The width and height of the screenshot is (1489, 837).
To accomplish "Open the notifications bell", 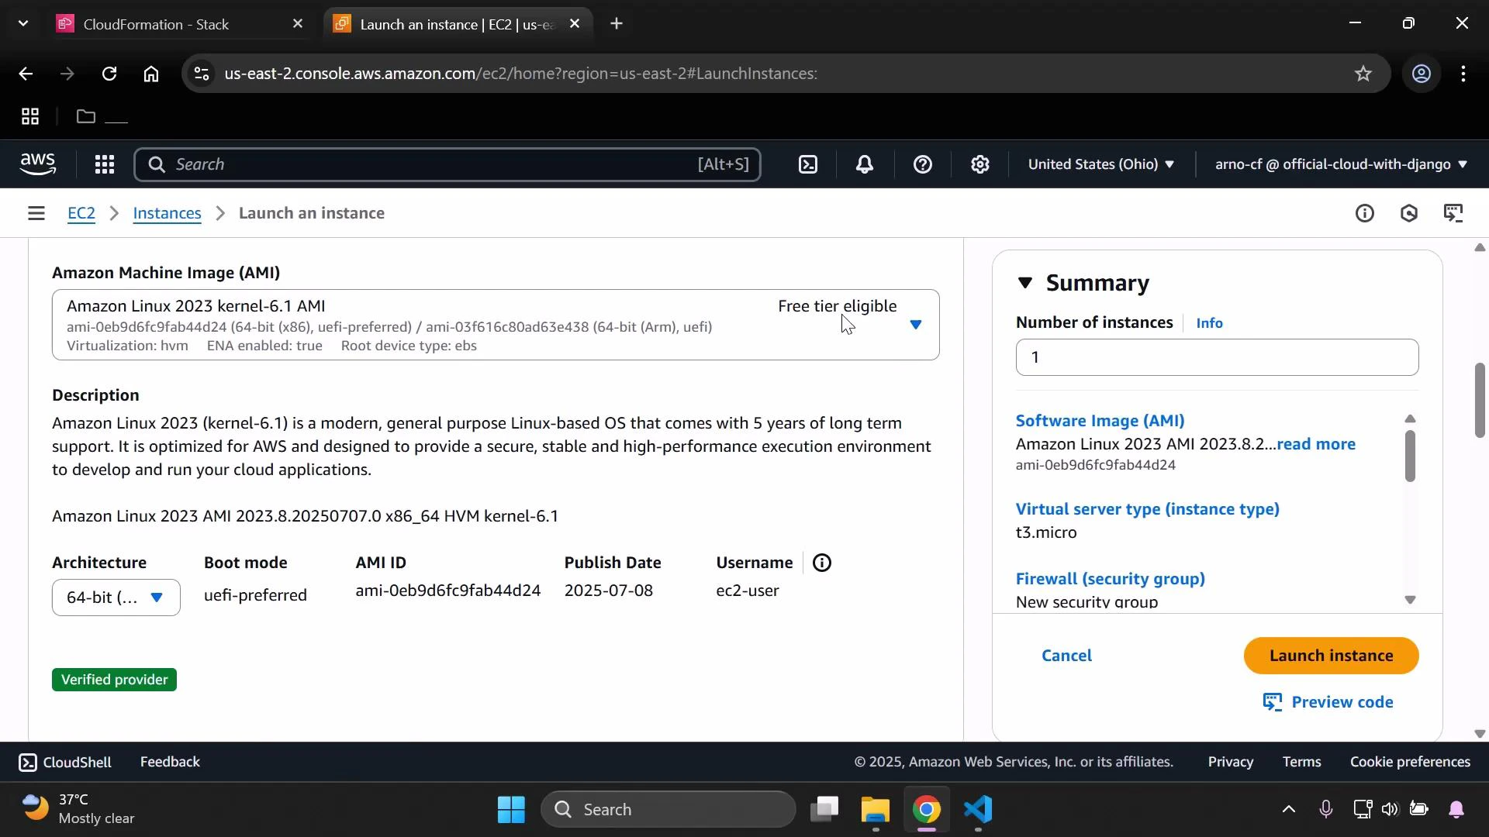I will 864,164.
